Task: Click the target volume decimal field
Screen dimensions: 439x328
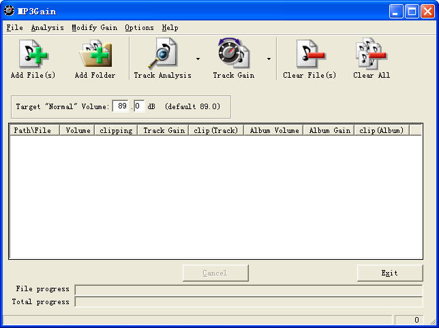Action: 138,106
